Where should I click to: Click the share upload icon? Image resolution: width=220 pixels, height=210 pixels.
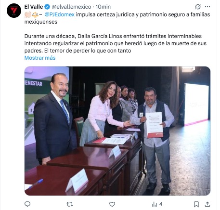207,204
